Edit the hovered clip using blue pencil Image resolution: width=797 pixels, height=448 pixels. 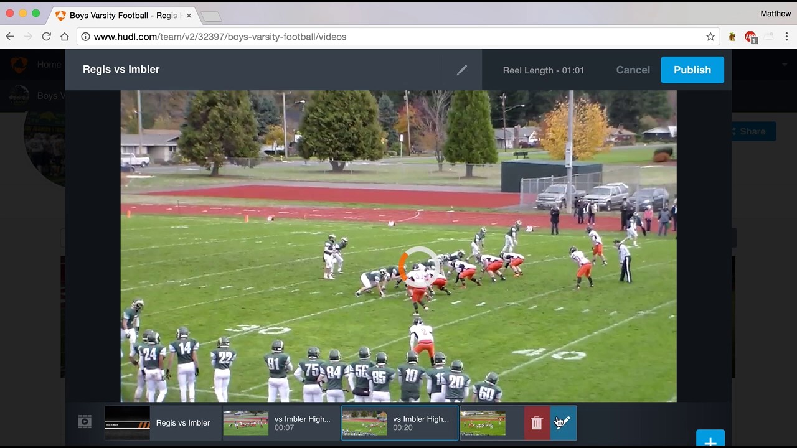pyautogui.click(x=564, y=423)
